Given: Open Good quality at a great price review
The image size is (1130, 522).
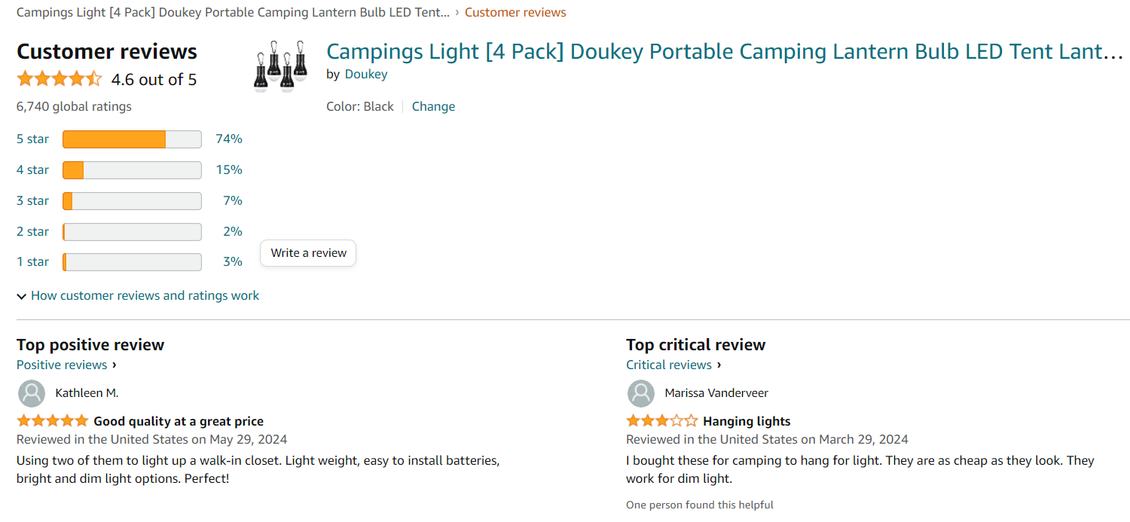Looking at the screenshot, I should pos(179,421).
